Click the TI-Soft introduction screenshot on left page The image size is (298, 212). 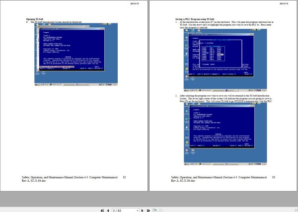point(76,54)
